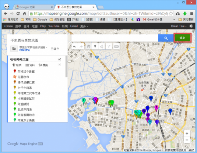Click YouTube in the Google bar
The height and width of the screenshot is (153, 197).
54,26
